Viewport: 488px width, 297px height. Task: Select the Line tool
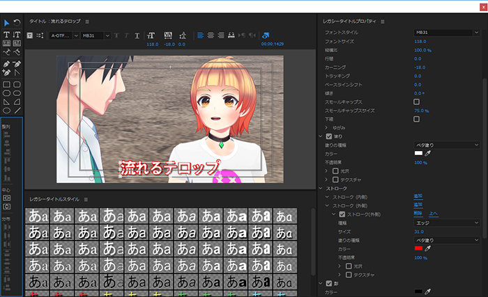tap(17, 111)
